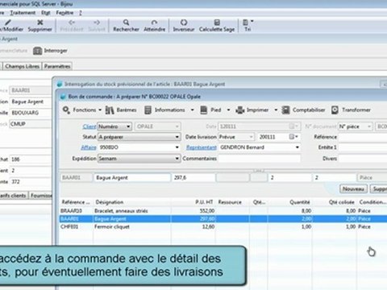Open the Etat menu
Screen dimensions: 387x290
click(x=46, y=13)
